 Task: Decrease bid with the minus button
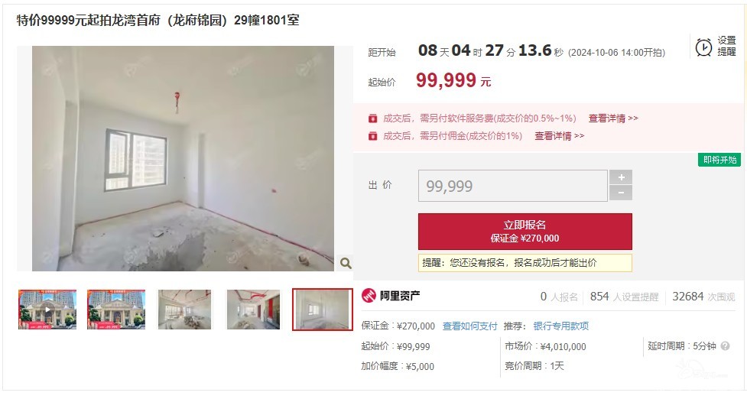coord(621,193)
